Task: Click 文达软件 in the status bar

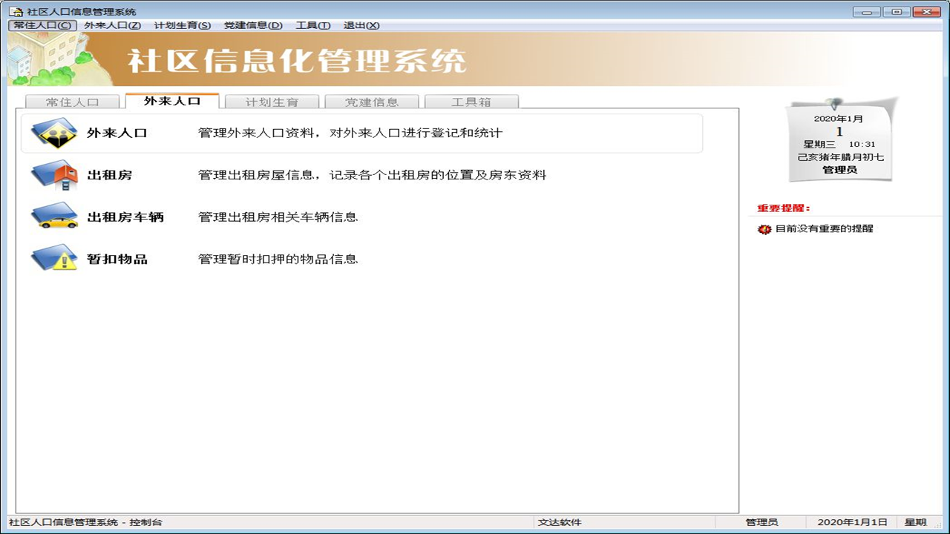Action: click(562, 521)
